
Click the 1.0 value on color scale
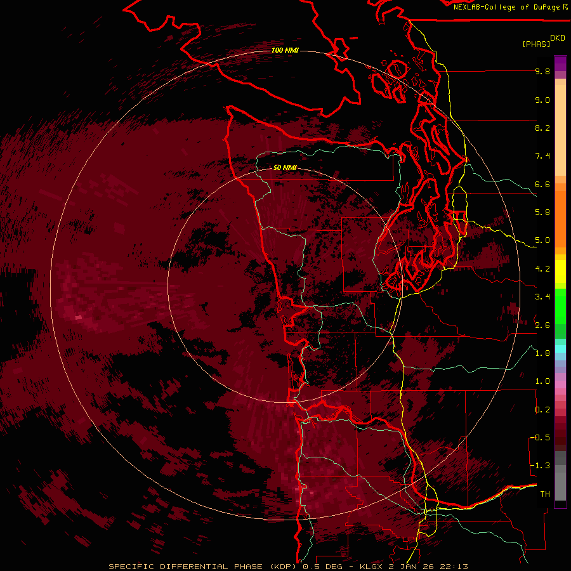[542, 381]
